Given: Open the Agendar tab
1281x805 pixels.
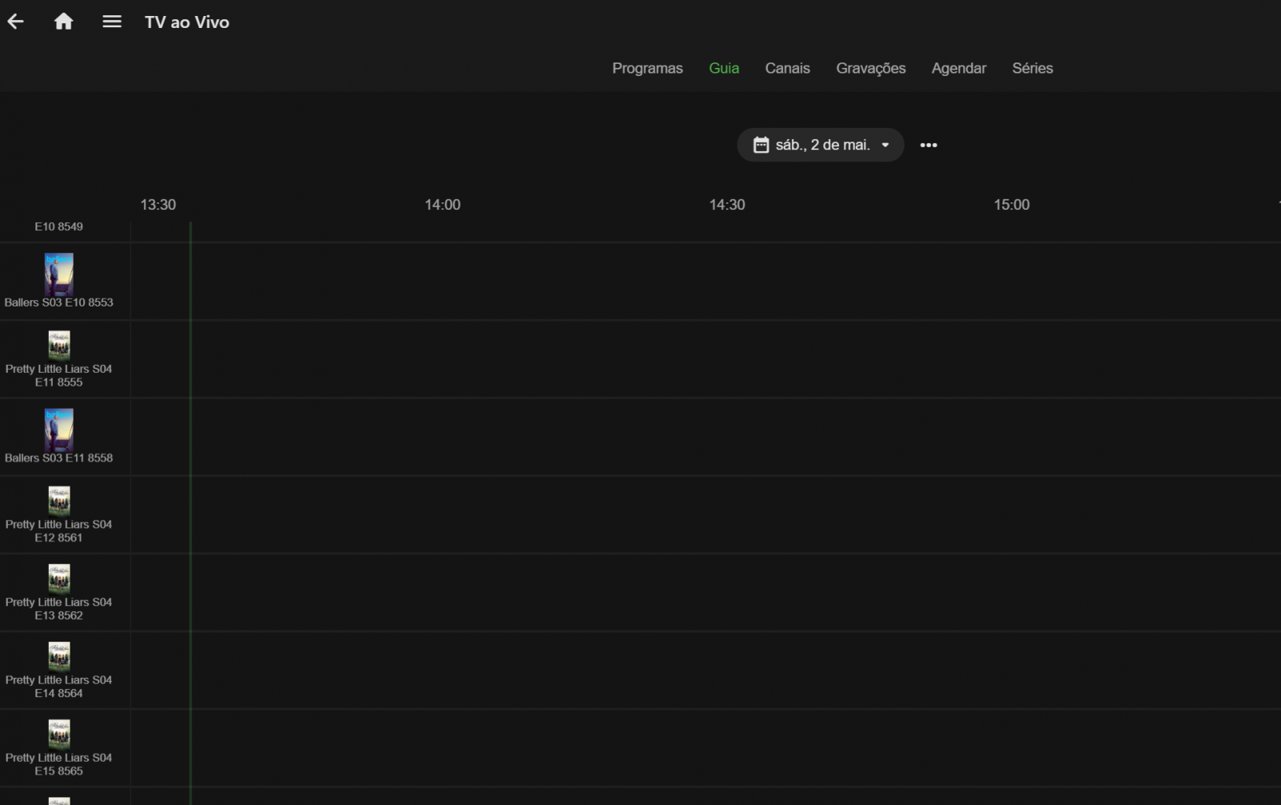Looking at the screenshot, I should pyautogui.click(x=958, y=68).
